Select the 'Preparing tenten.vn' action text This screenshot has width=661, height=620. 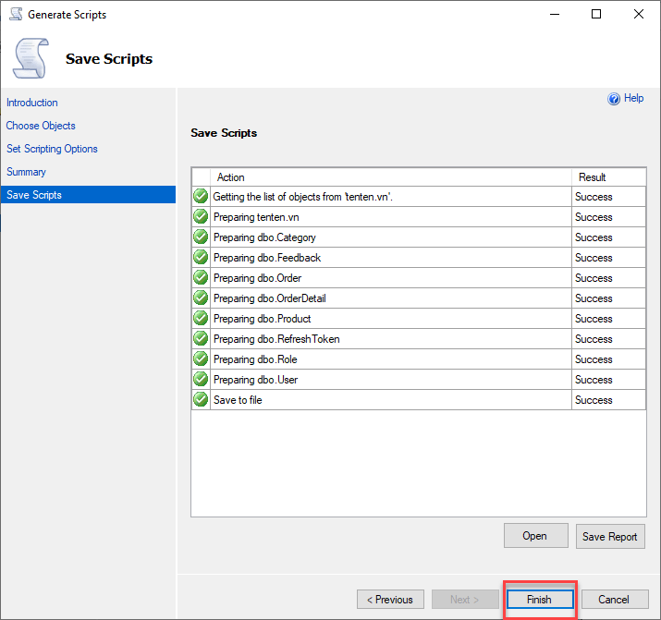coord(256,217)
